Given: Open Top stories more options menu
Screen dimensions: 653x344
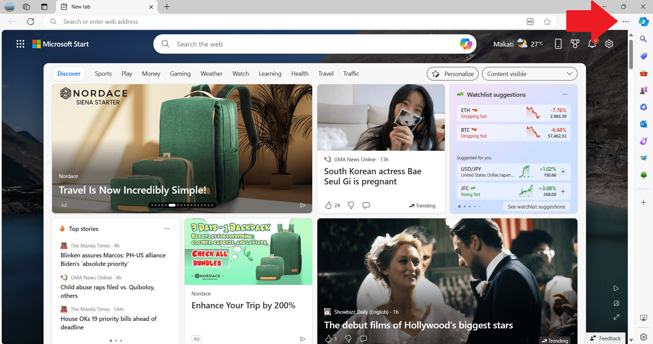Looking at the screenshot, I should (167, 229).
